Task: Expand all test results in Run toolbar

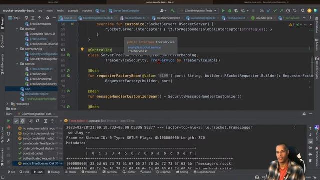Action: (x=46, y=121)
